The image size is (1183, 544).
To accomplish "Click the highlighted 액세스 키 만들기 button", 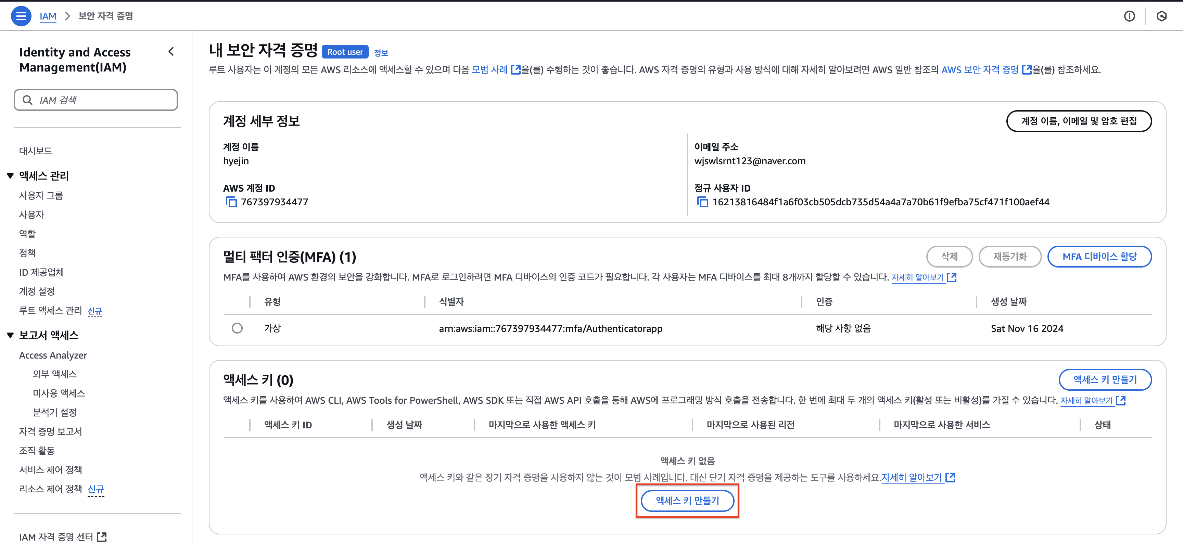I will point(687,501).
